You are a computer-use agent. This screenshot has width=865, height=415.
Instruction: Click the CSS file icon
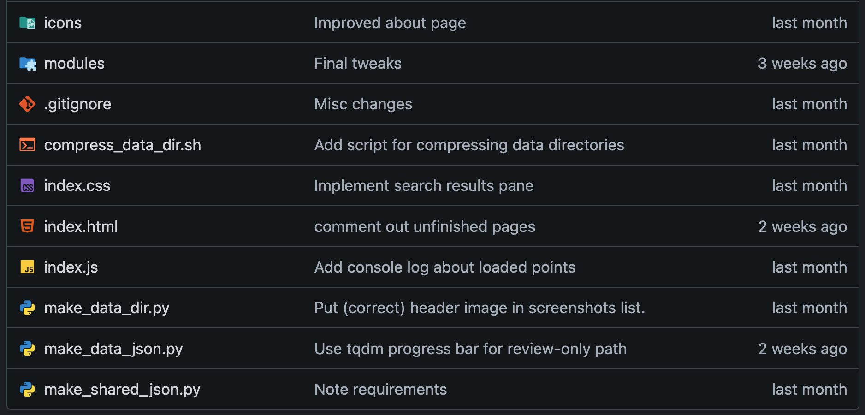click(27, 186)
